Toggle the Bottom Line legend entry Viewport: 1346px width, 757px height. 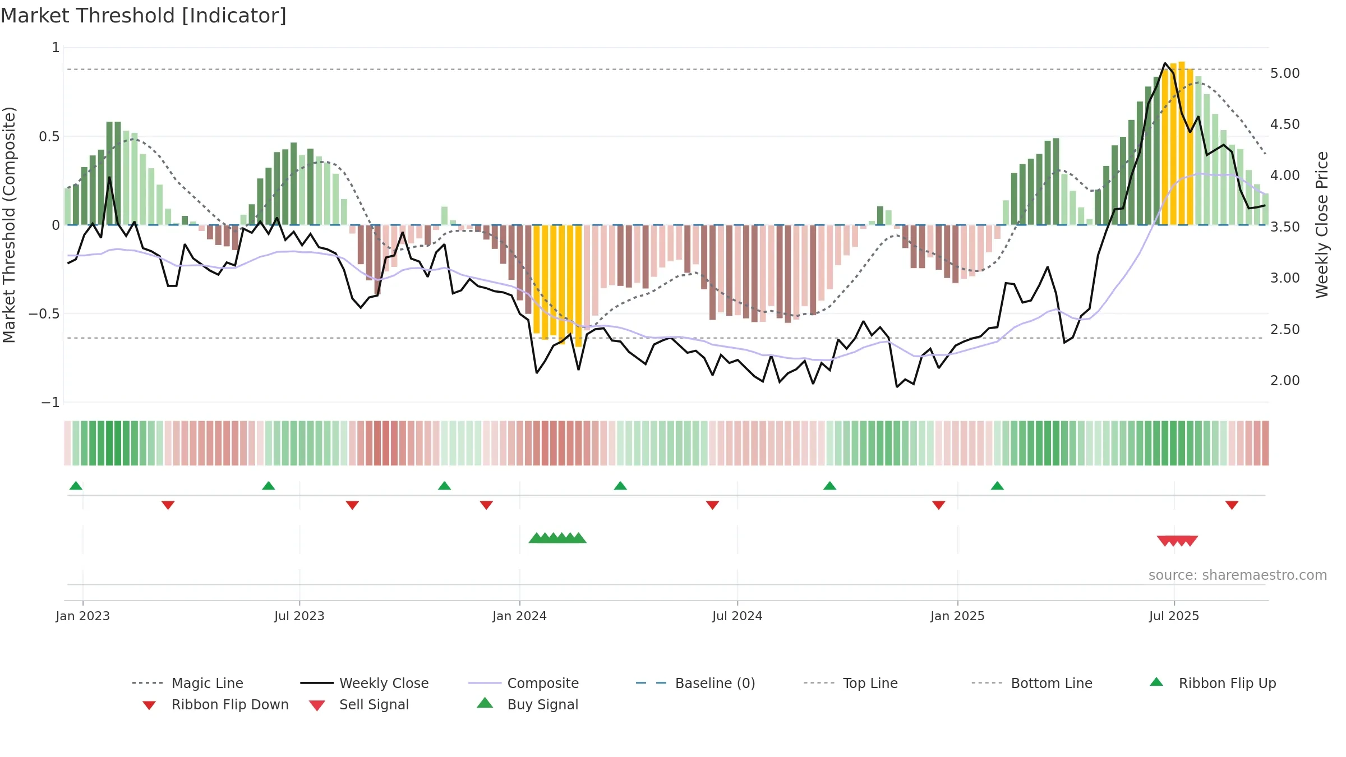tap(1032, 683)
